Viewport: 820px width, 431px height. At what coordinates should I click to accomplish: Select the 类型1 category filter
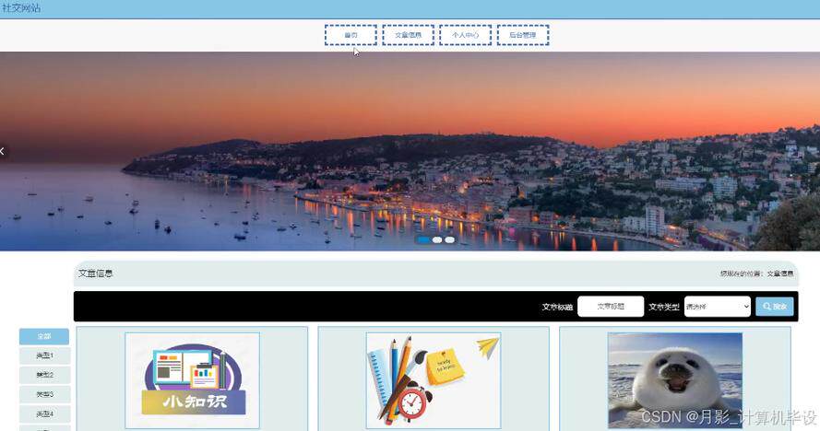(x=45, y=355)
